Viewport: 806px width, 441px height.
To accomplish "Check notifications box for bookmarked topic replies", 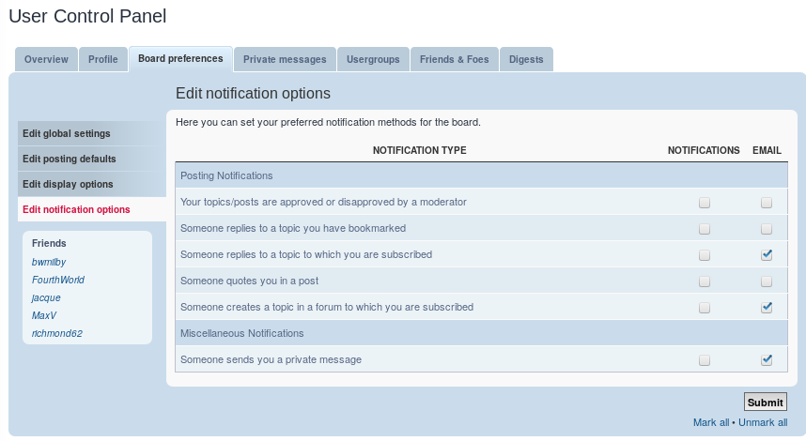I will coord(705,228).
